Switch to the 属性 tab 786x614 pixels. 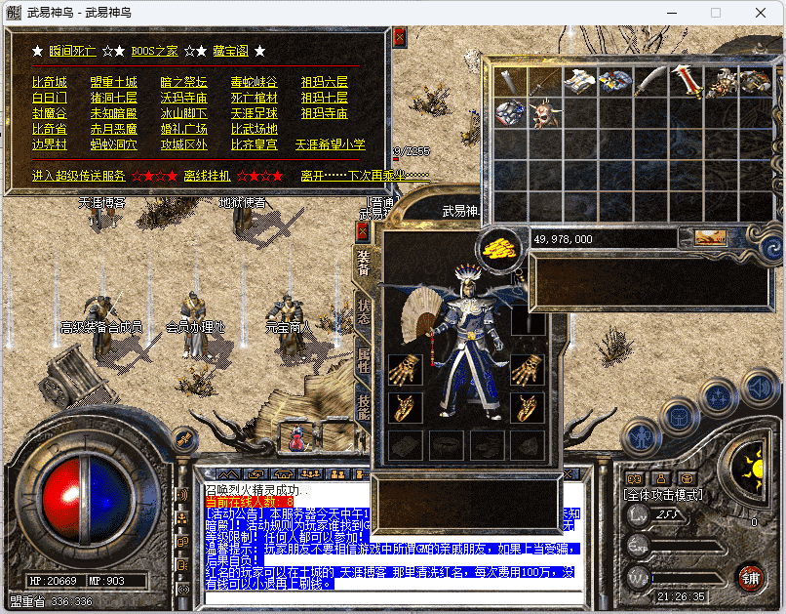tap(364, 360)
